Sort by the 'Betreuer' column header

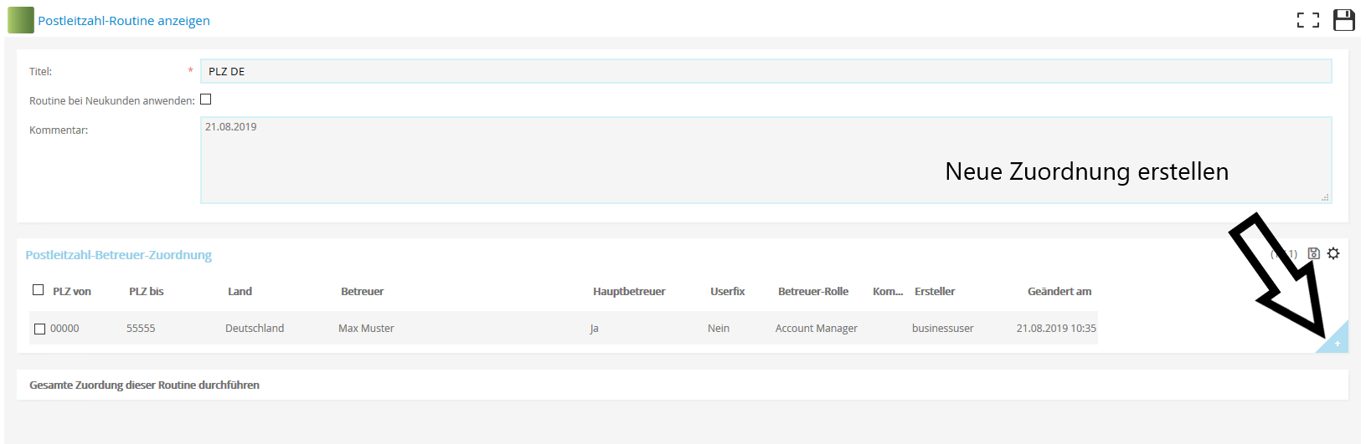[x=362, y=291]
